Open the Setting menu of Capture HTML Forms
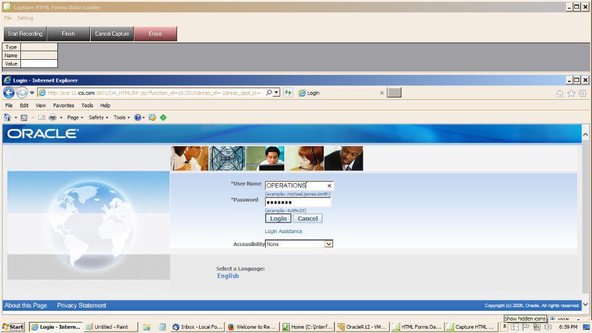The height and width of the screenshot is (333, 592). (x=25, y=18)
